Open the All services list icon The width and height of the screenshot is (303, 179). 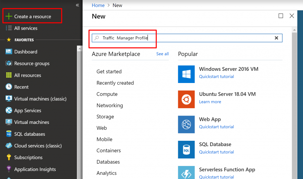coord(9,28)
